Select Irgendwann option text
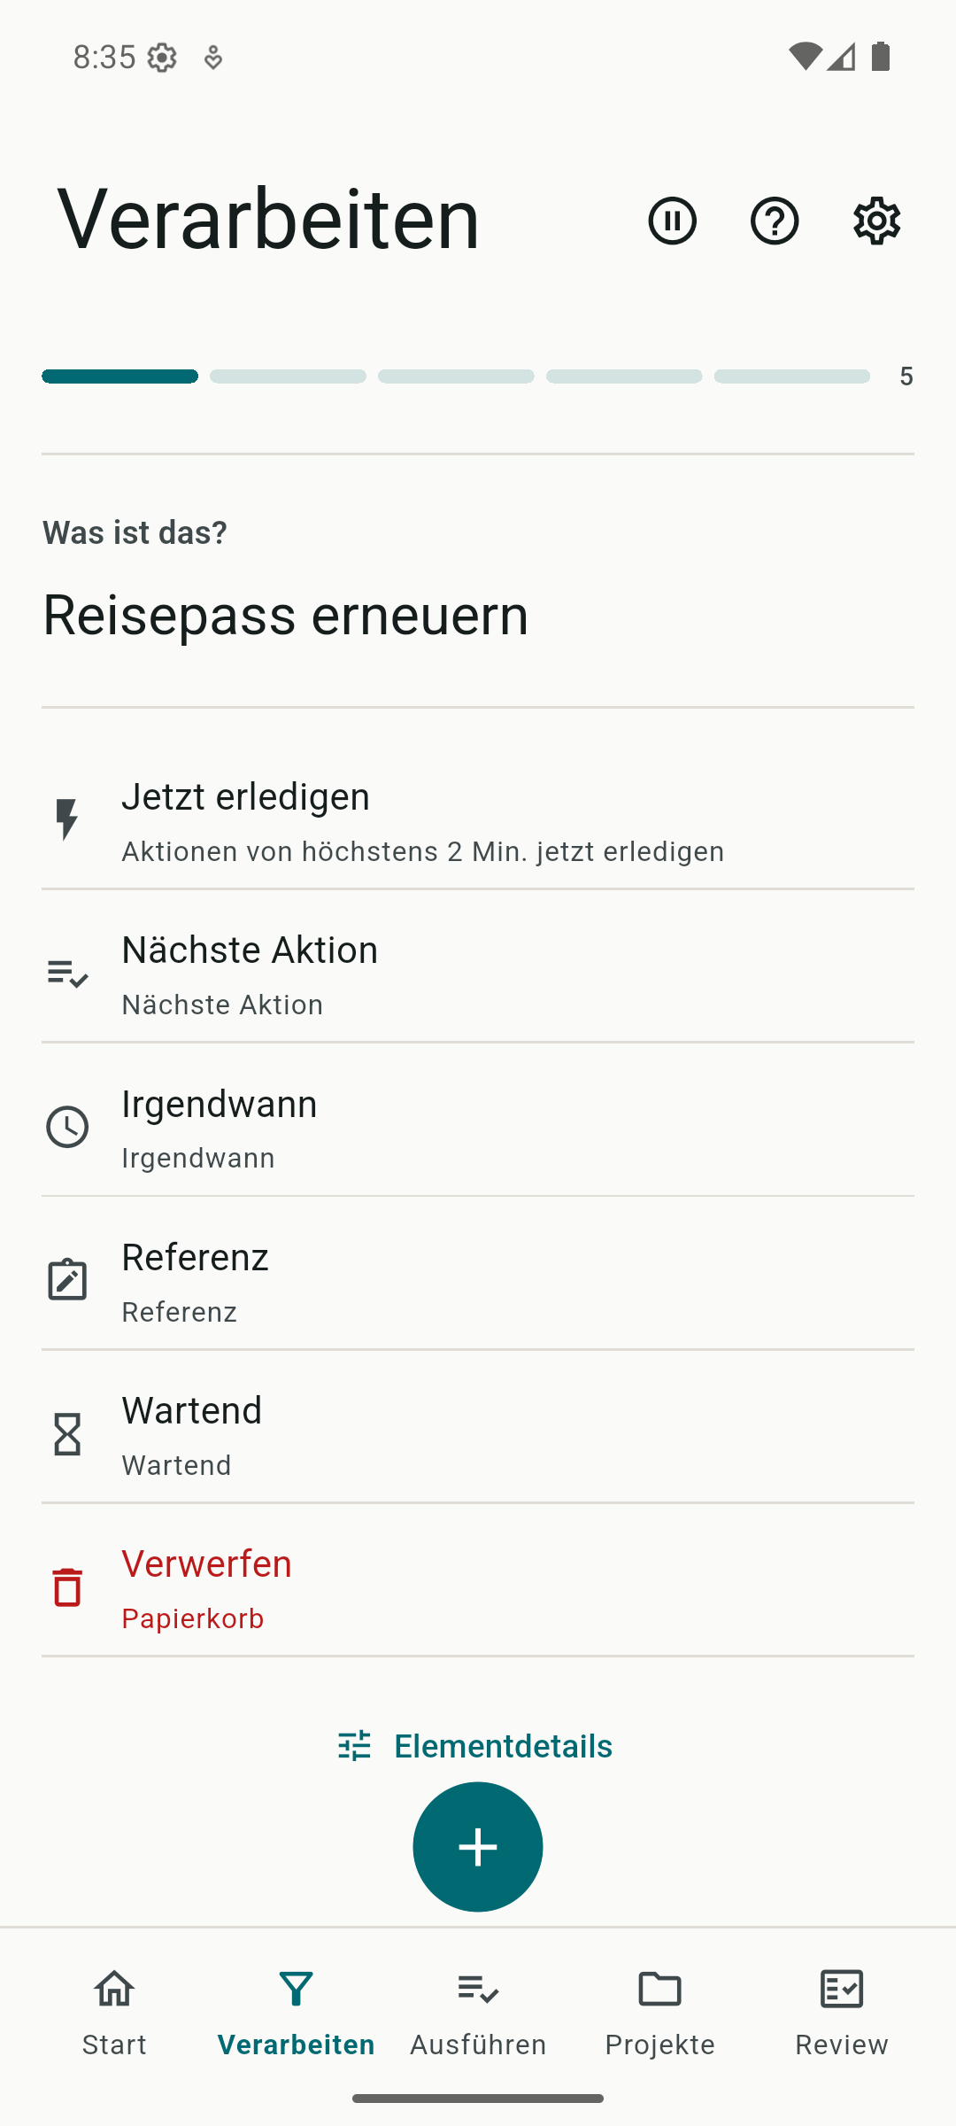This screenshot has width=956, height=2126. 219,1104
